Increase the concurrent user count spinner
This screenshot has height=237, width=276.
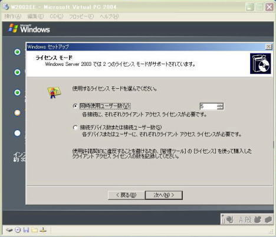pos(220,105)
